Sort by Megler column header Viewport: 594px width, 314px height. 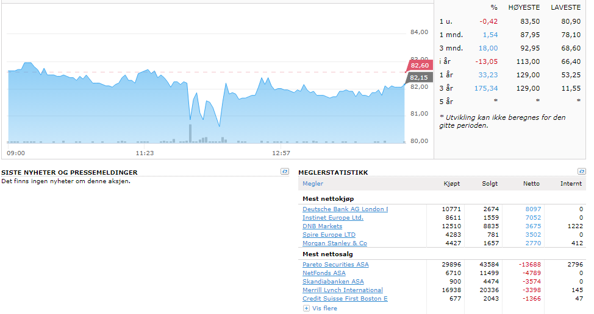[x=313, y=184]
